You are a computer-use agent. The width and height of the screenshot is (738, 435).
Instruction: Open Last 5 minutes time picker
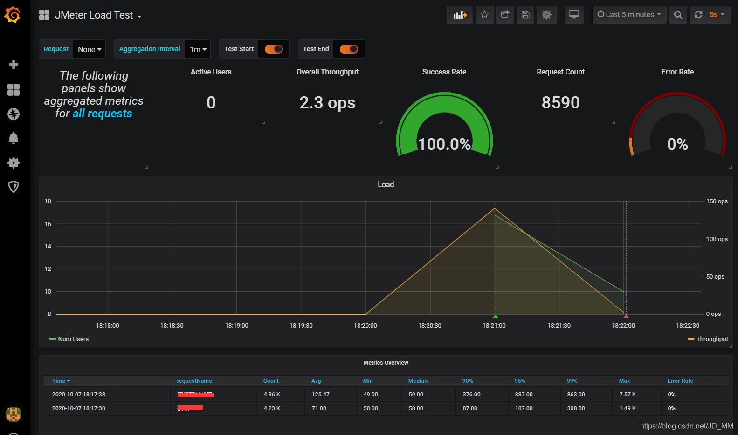point(629,15)
